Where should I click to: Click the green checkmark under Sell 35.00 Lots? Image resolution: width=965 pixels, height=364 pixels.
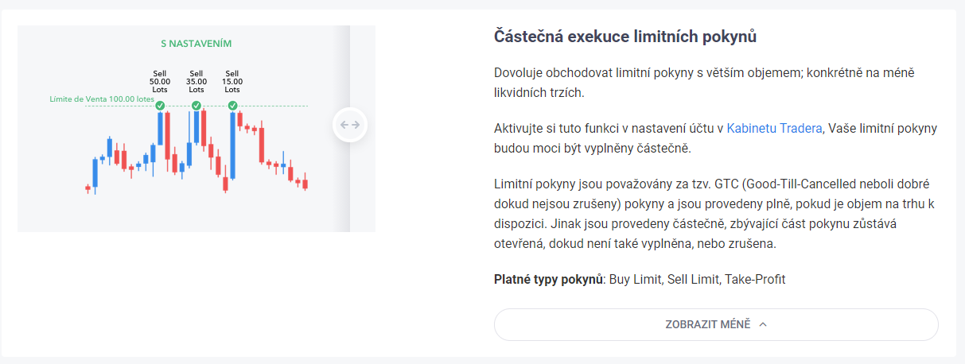click(197, 106)
